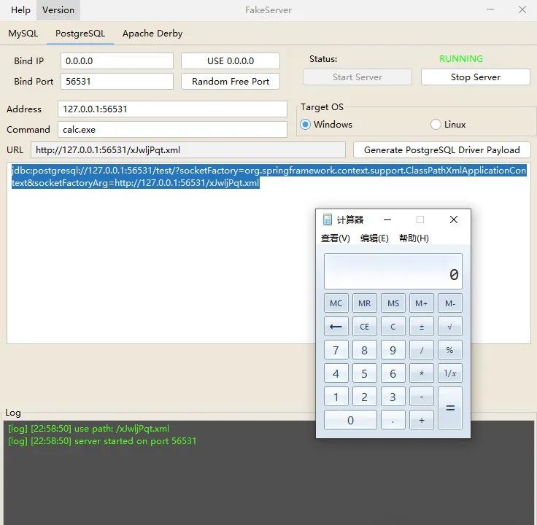The height and width of the screenshot is (525, 537).
Task: Click the 1/x reciprocal calculator button
Action: [x=450, y=373]
